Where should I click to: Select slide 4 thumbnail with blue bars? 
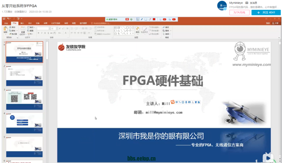coord(24,123)
